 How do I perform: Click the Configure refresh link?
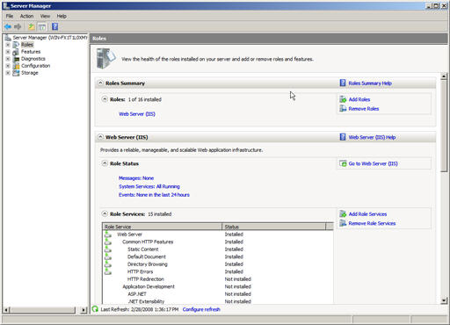click(x=201, y=309)
